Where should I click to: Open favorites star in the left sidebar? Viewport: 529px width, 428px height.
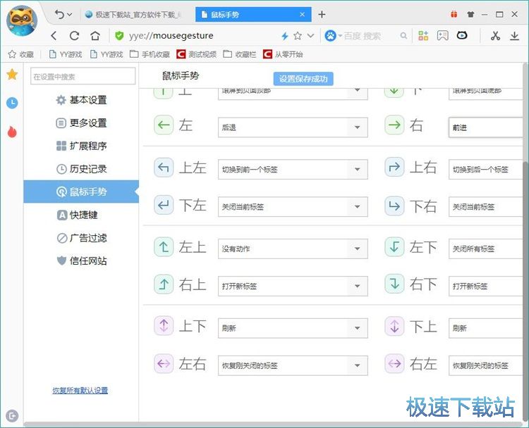click(x=12, y=74)
